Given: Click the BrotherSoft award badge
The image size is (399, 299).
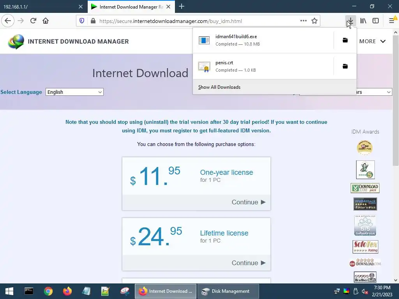Looking at the screenshot, I should click(365, 277).
